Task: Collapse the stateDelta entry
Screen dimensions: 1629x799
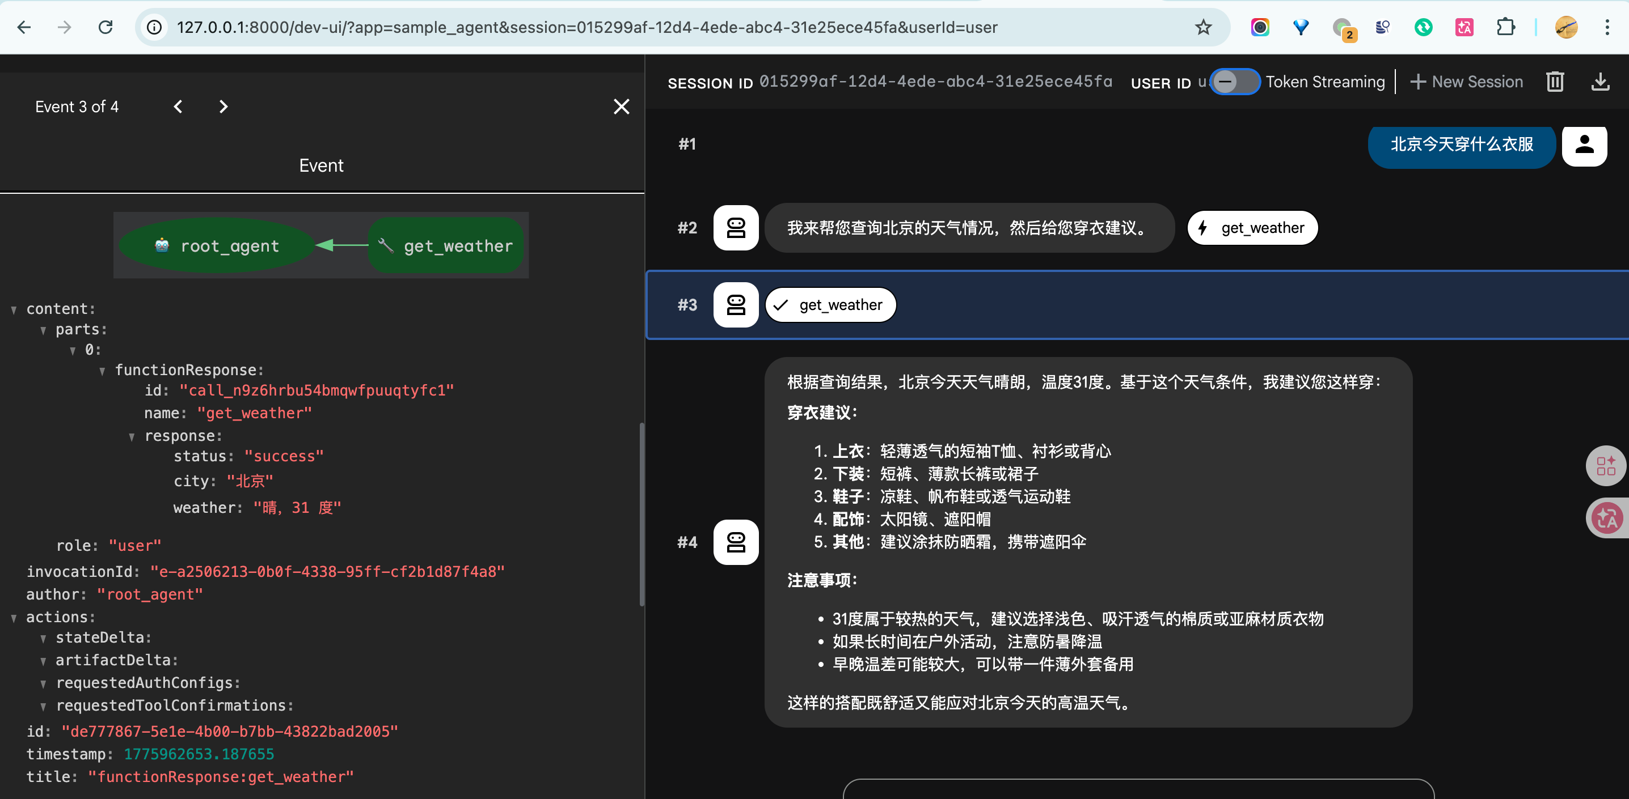Action: [43, 638]
